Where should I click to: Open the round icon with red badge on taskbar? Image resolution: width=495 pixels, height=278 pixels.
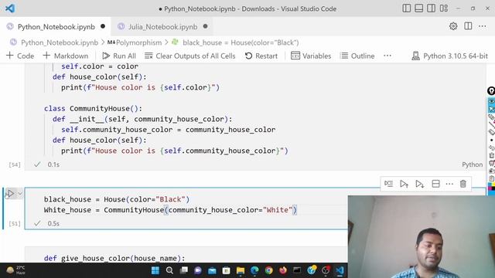click(326, 270)
